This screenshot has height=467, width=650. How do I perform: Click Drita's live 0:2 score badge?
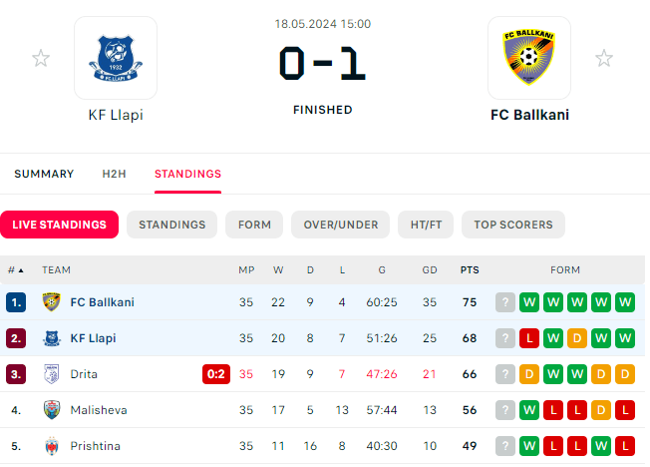(x=216, y=374)
